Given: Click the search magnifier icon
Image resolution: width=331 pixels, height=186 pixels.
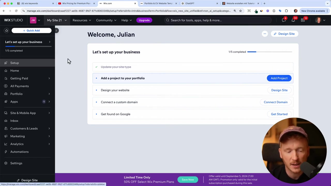Looking at the screenshot, I should pyautogui.click(x=168, y=20).
